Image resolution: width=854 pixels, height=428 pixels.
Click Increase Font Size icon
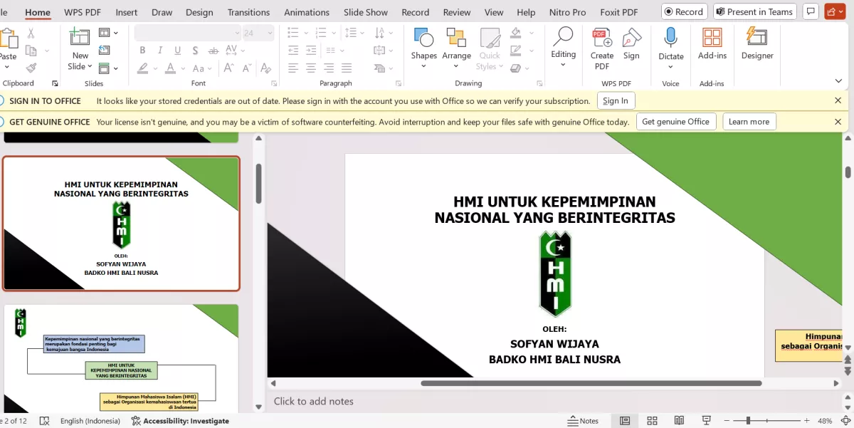pyautogui.click(x=229, y=68)
